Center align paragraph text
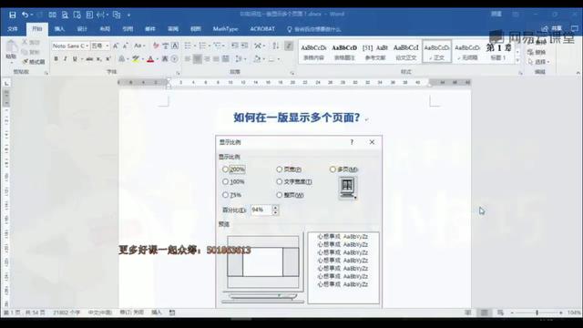Image resolution: width=583 pixels, height=328 pixels. 197,59
